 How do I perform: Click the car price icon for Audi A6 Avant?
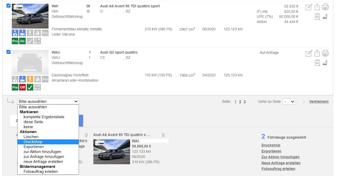point(325,17)
